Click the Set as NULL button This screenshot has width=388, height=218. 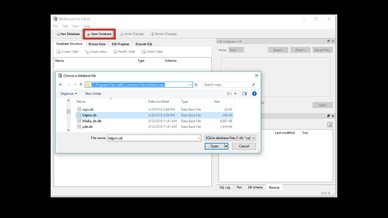click(x=322, y=50)
